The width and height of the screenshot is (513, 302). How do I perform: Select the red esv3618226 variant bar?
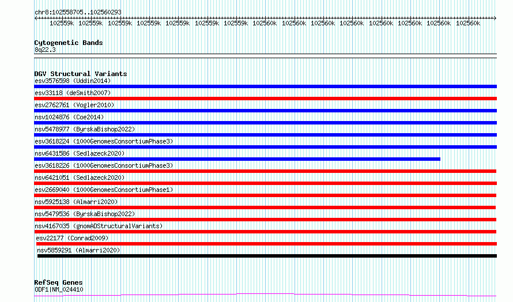pos(265,171)
